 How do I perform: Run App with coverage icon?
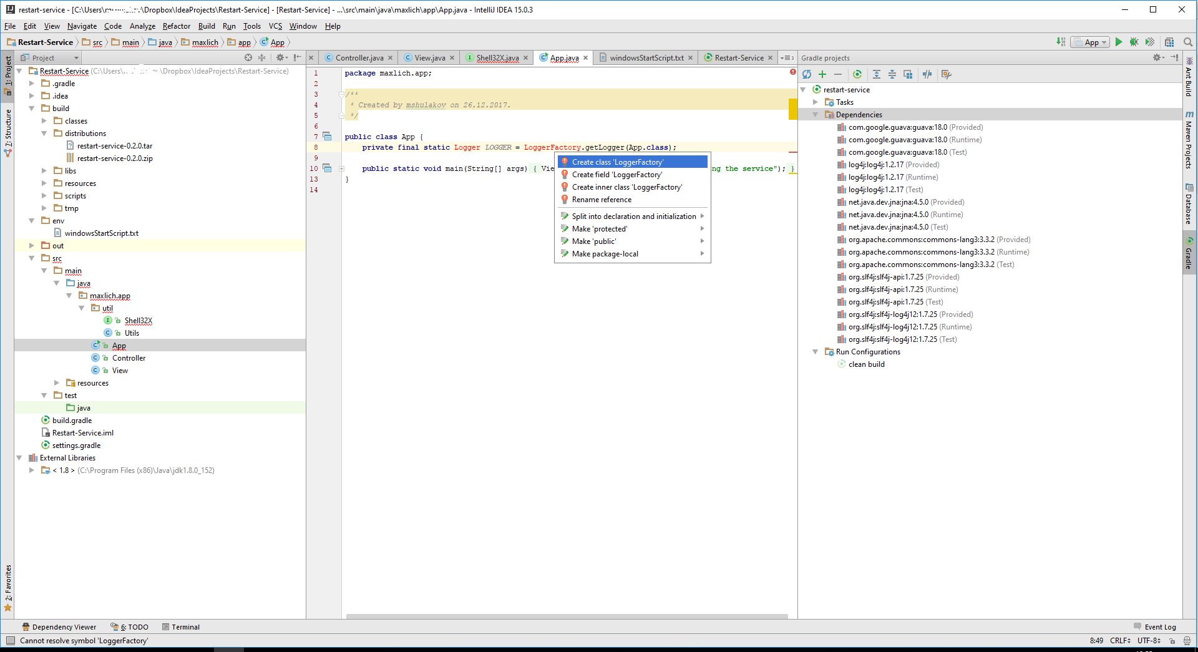(1150, 42)
